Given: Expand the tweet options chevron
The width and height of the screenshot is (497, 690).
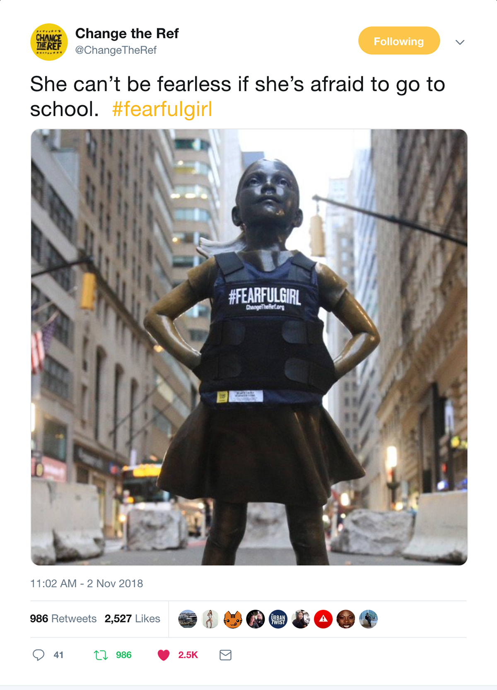Looking at the screenshot, I should (460, 42).
